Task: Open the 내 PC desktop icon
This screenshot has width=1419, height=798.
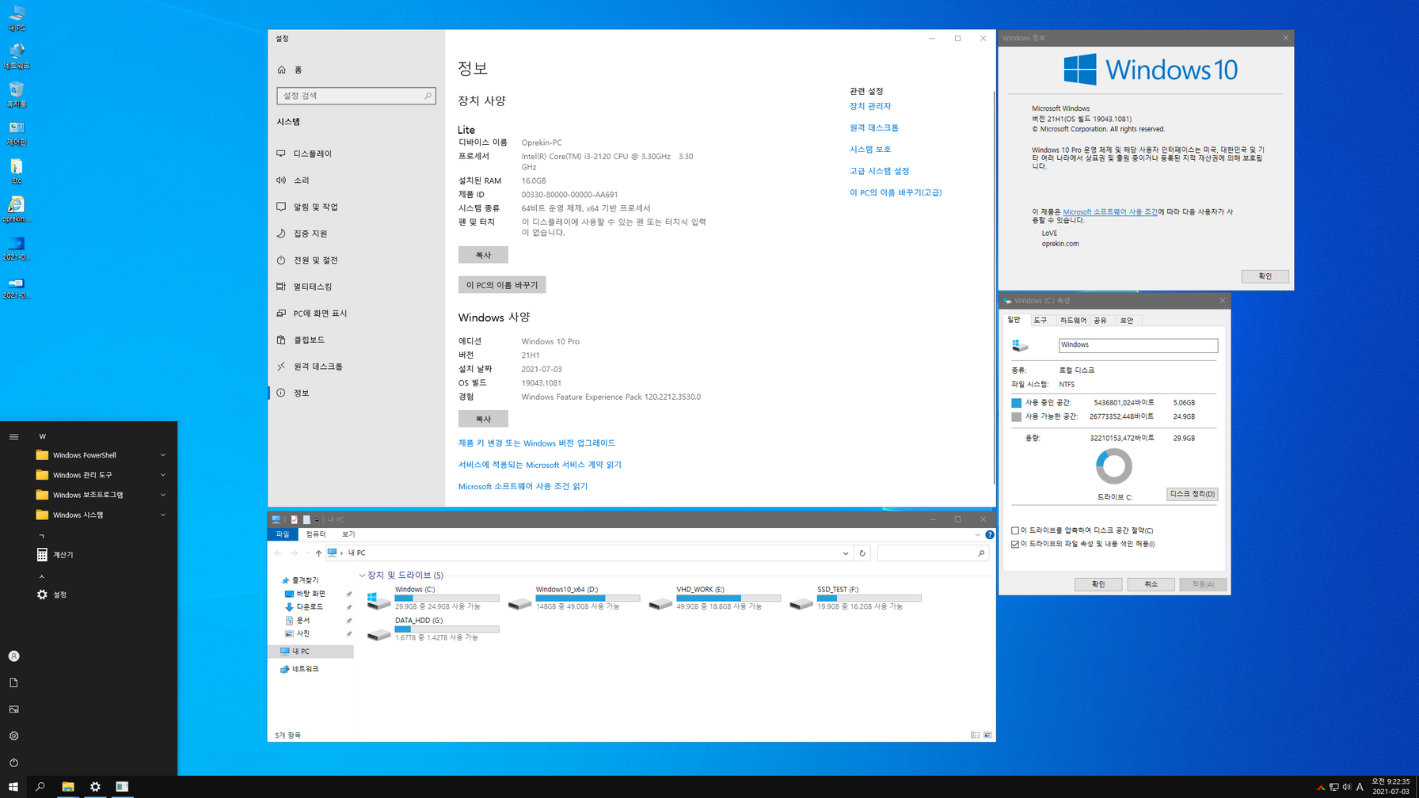Action: pyautogui.click(x=17, y=17)
